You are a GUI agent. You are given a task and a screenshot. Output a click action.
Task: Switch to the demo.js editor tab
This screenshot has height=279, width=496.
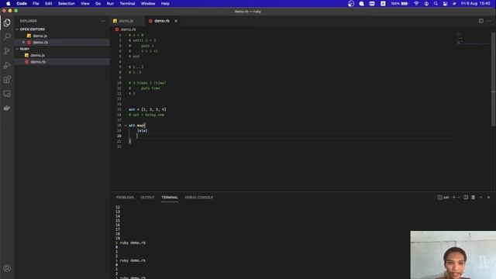click(x=126, y=21)
